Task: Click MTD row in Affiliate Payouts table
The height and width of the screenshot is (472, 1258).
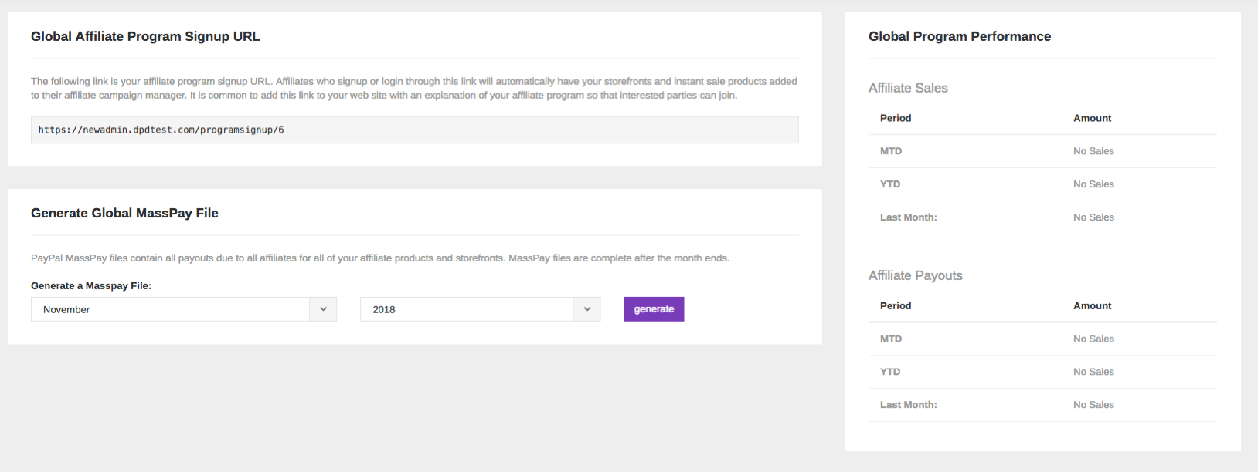Action: (1042, 339)
